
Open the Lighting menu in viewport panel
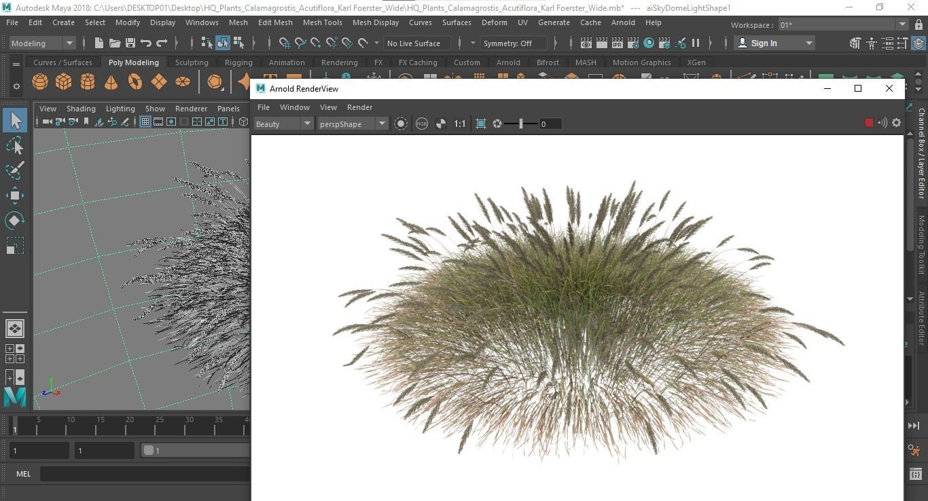pyautogui.click(x=120, y=109)
